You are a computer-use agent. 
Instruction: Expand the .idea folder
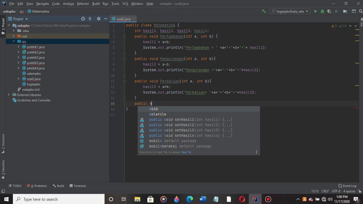click(x=13, y=31)
